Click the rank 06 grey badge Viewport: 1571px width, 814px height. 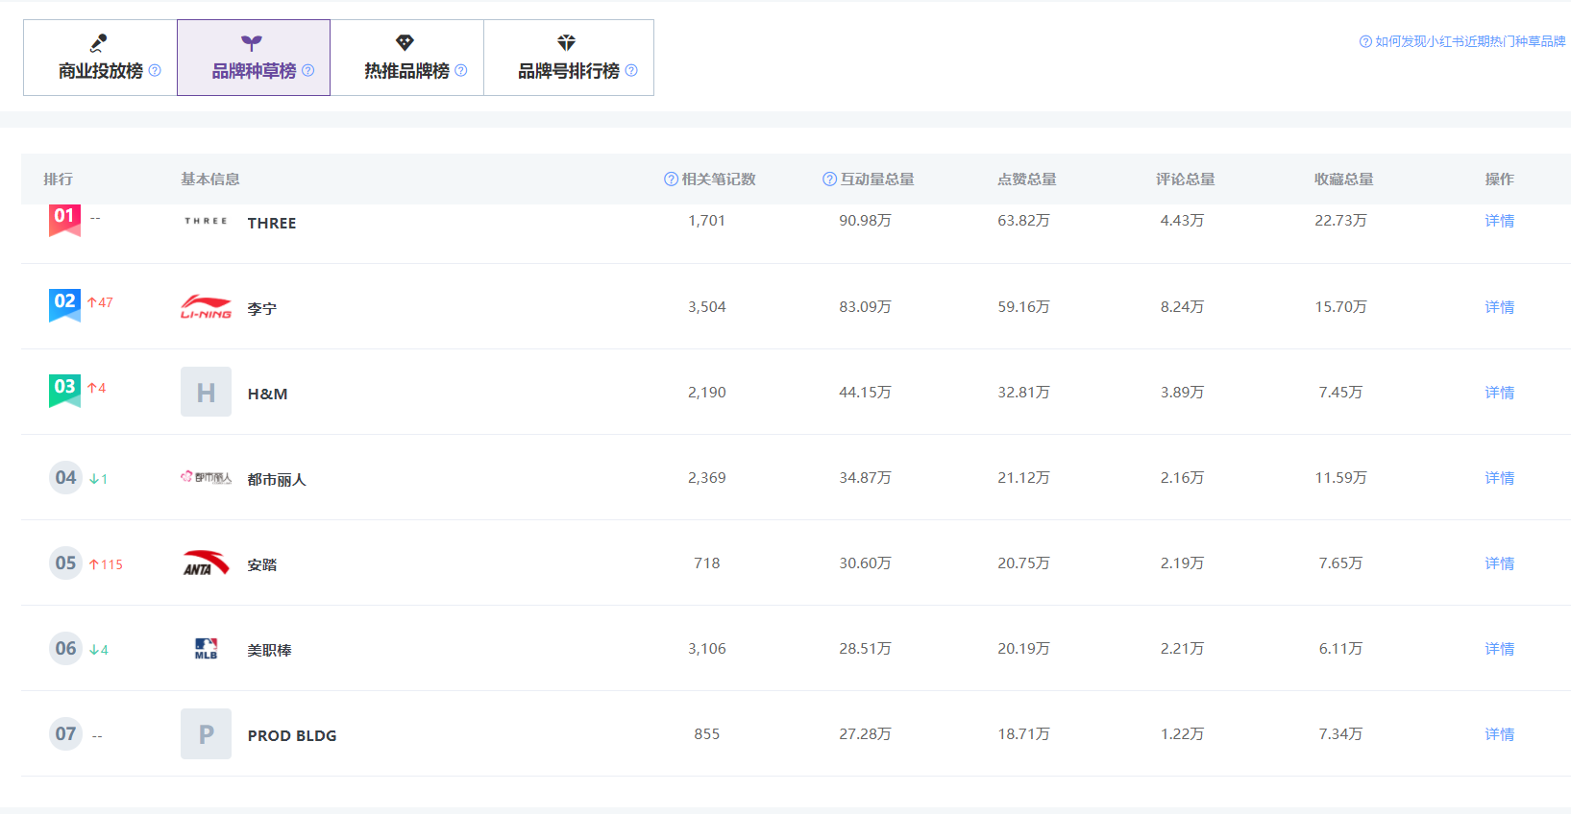[65, 648]
